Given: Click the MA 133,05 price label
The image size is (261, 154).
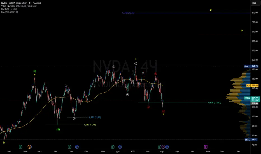Looking at the screenshot, I should 252,85.
